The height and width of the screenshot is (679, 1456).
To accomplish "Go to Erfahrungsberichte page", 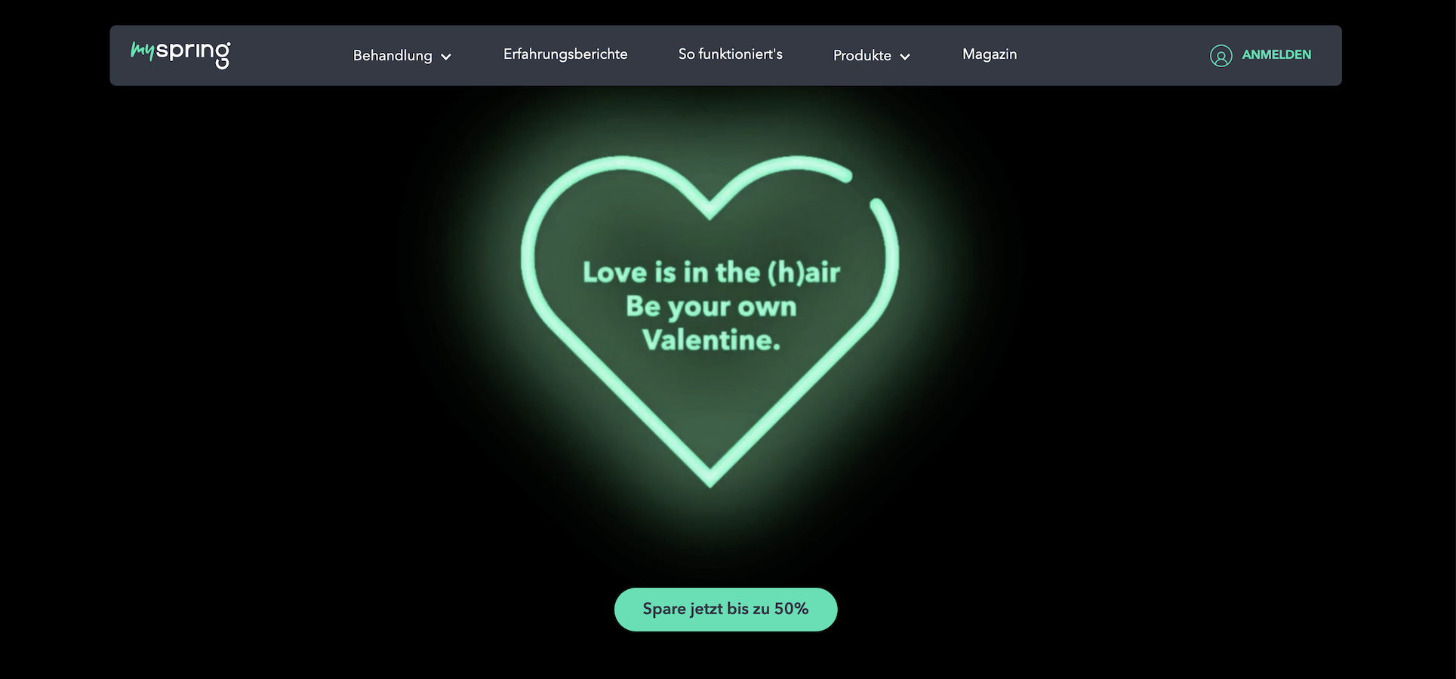I will pyautogui.click(x=565, y=54).
